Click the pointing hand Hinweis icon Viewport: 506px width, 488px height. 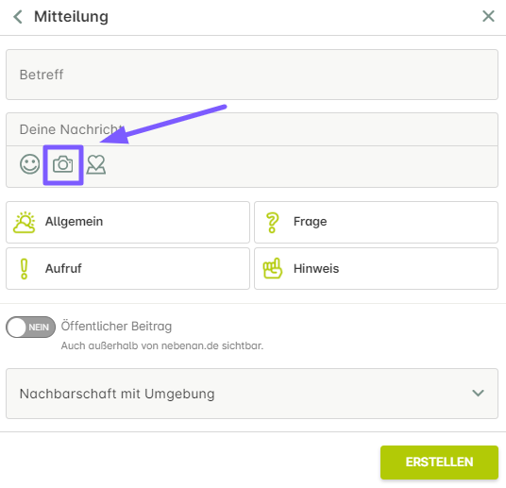click(273, 268)
